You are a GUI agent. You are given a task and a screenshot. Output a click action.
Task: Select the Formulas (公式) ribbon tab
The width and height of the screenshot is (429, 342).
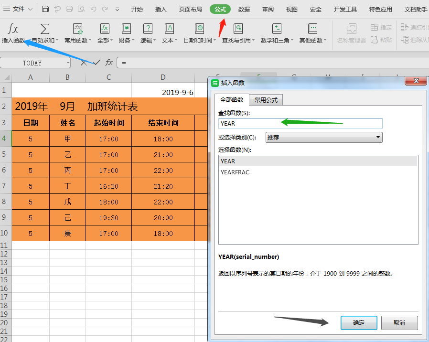coord(220,9)
